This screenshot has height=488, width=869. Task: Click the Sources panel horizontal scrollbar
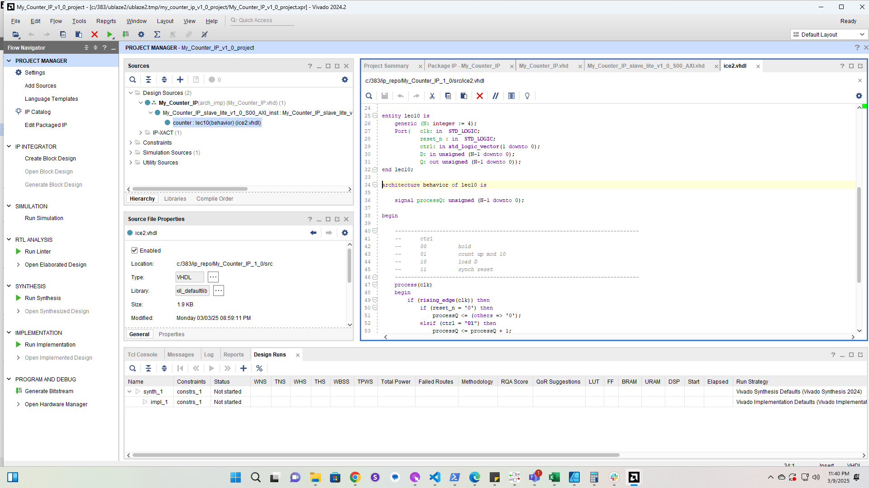point(190,189)
